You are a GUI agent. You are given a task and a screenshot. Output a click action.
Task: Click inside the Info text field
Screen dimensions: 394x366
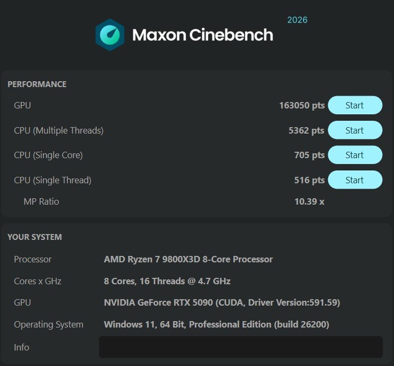[x=241, y=347]
